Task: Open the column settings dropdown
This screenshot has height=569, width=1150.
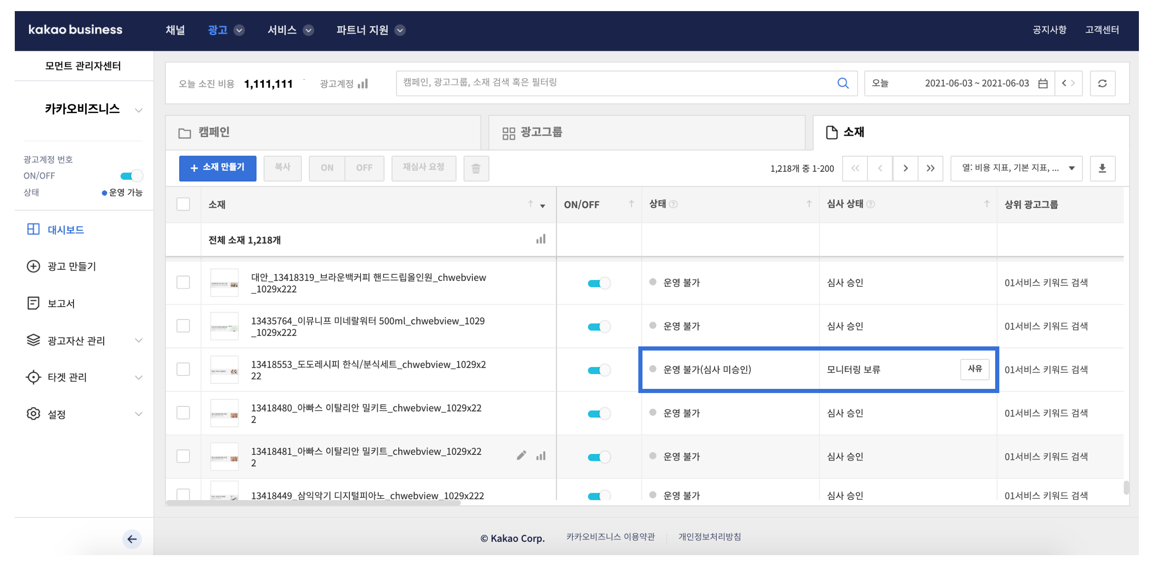Action: click(1017, 168)
